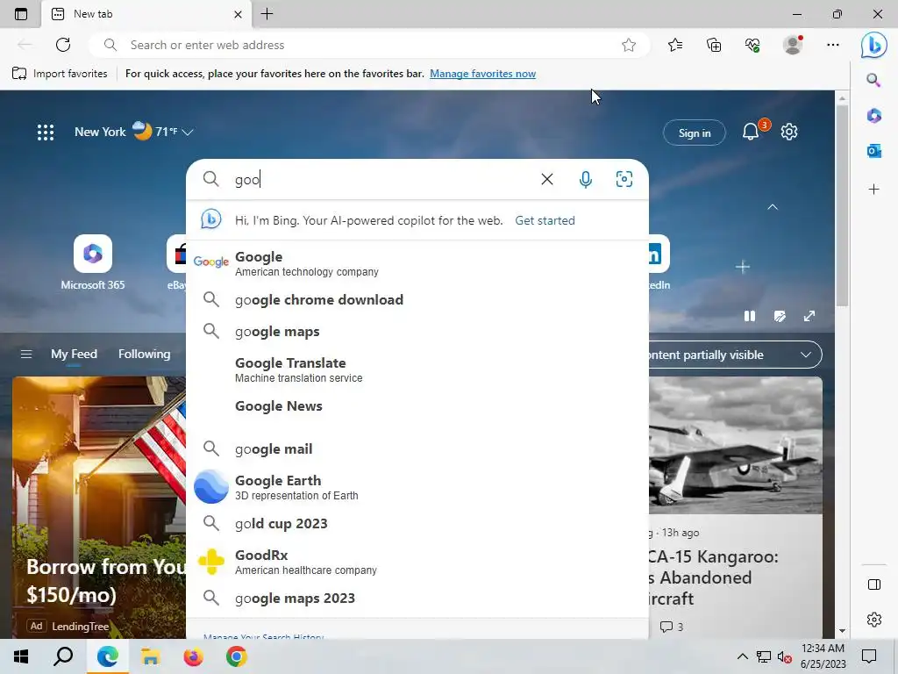Launch Firefox from taskbar
Viewport: 898px width, 674px height.
click(x=194, y=656)
